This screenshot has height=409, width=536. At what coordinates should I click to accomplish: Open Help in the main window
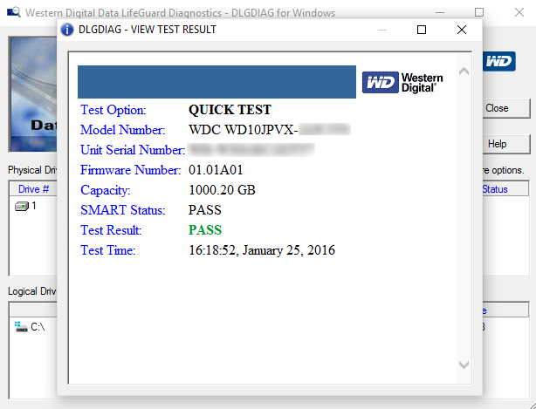506,144
